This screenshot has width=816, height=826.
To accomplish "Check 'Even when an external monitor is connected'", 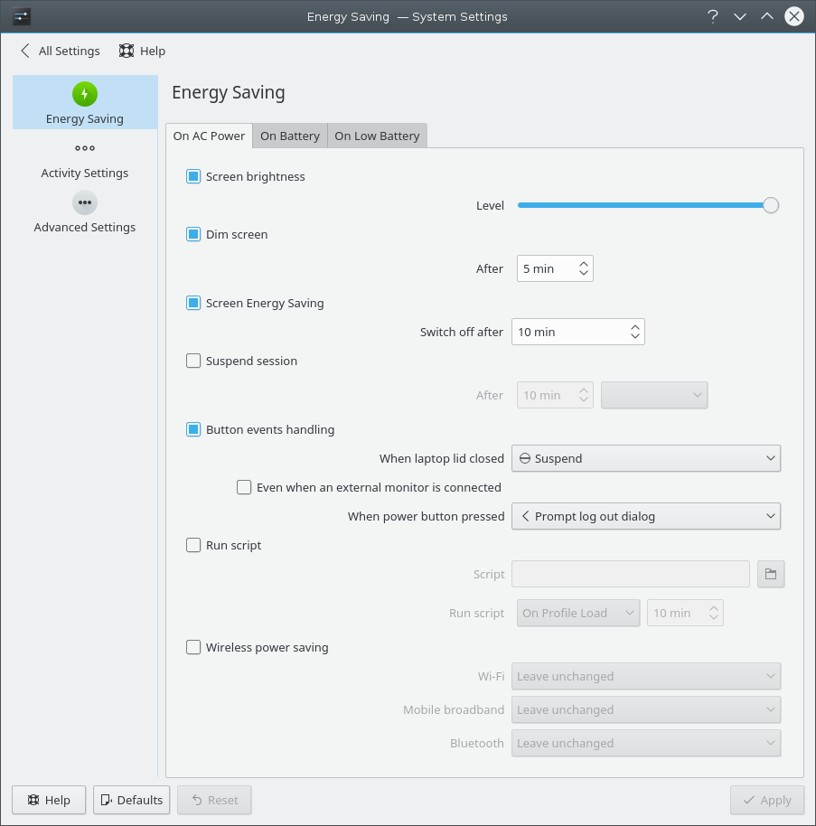I will 244,487.
